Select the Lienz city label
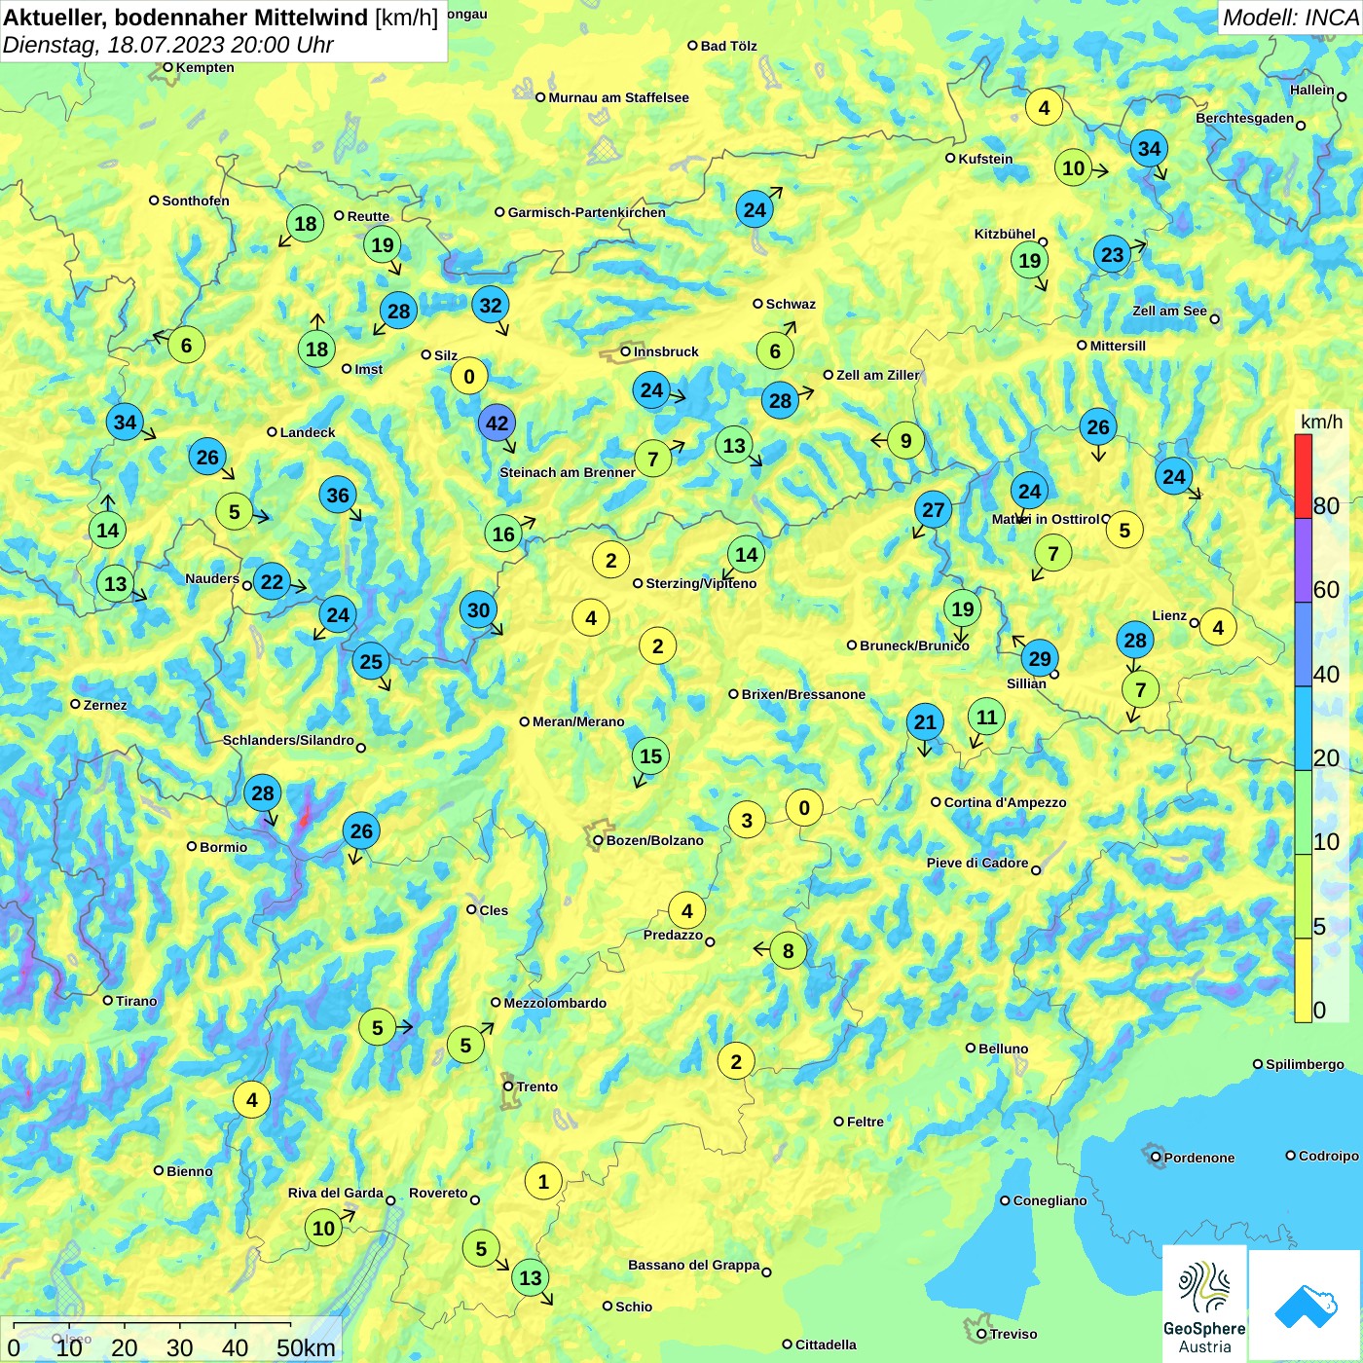The image size is (1363, 1363). (x=1169, y=615)
